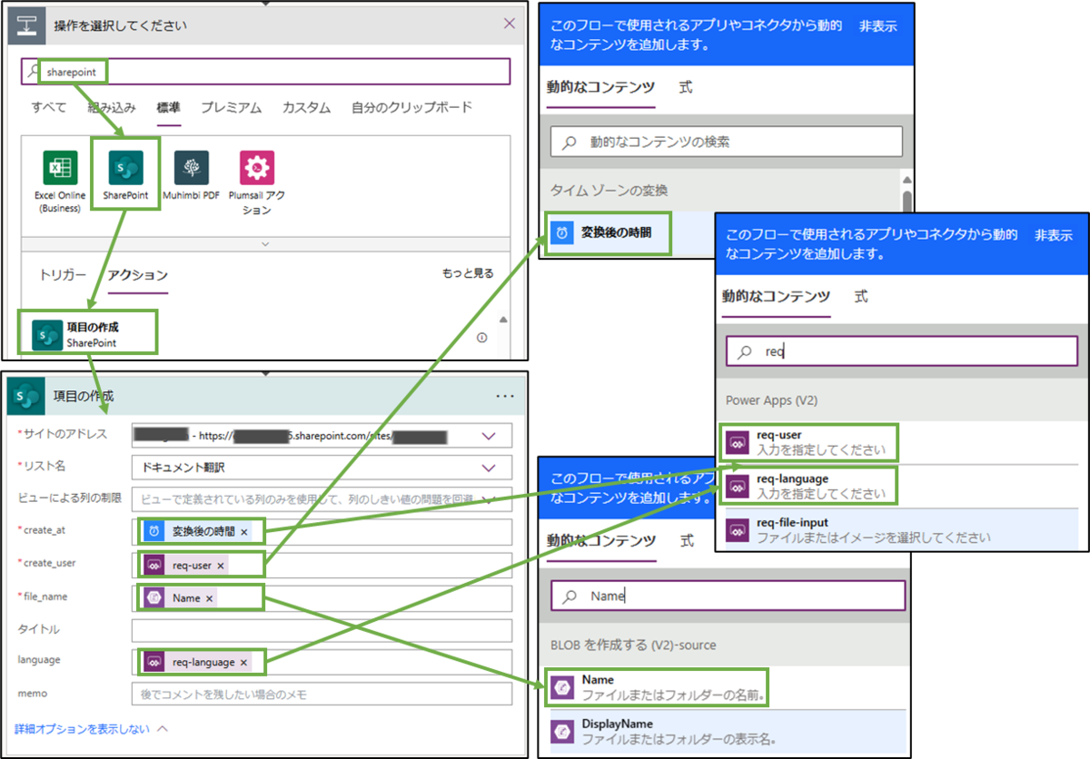Open the サイトのアドレス dropdown
Image resolution: width=1090 pixels, height=759 pixels.
tap(490, 436)
